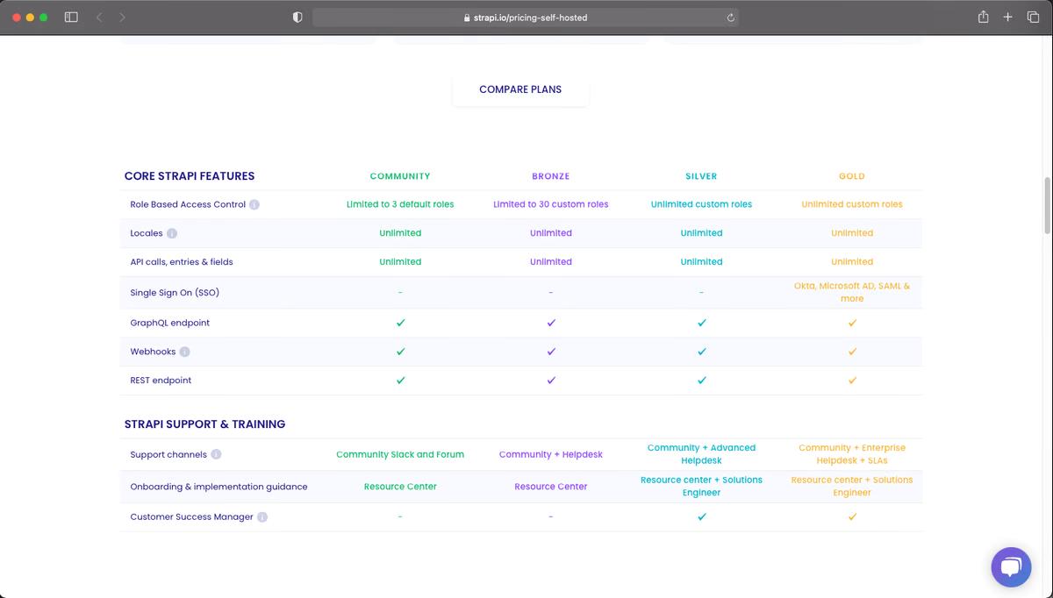The image size is (1053, 598).
Task: Click the privacy shield icon in toolbar
Action: (x=297, y=17)
